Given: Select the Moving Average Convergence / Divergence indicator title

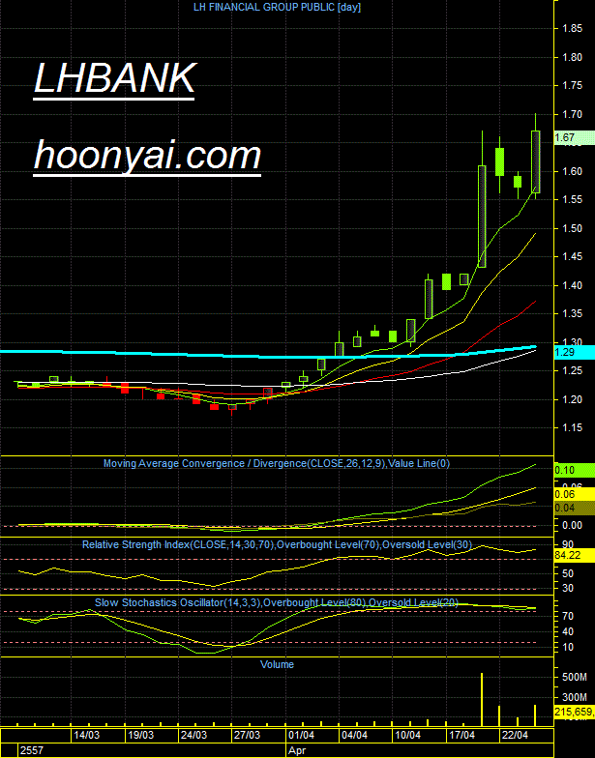Looking at the screenshot, I should tap(277, 464).
